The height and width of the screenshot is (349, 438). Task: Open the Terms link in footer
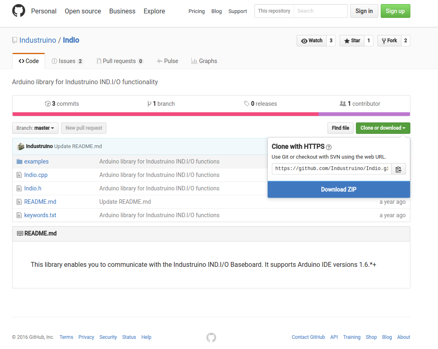coord(66,337)
